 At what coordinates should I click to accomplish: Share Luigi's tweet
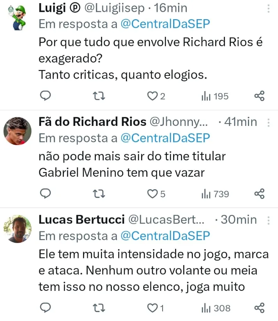(x=259, y=96)
